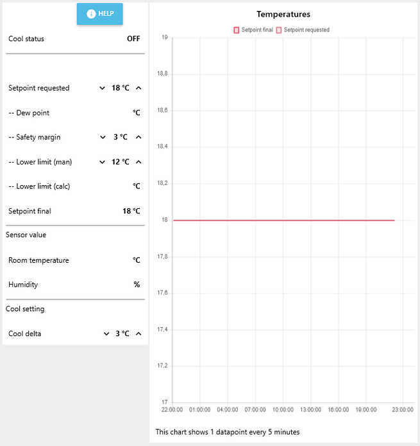Click Setpoint requested legend color box

click(x=279, y=30)
